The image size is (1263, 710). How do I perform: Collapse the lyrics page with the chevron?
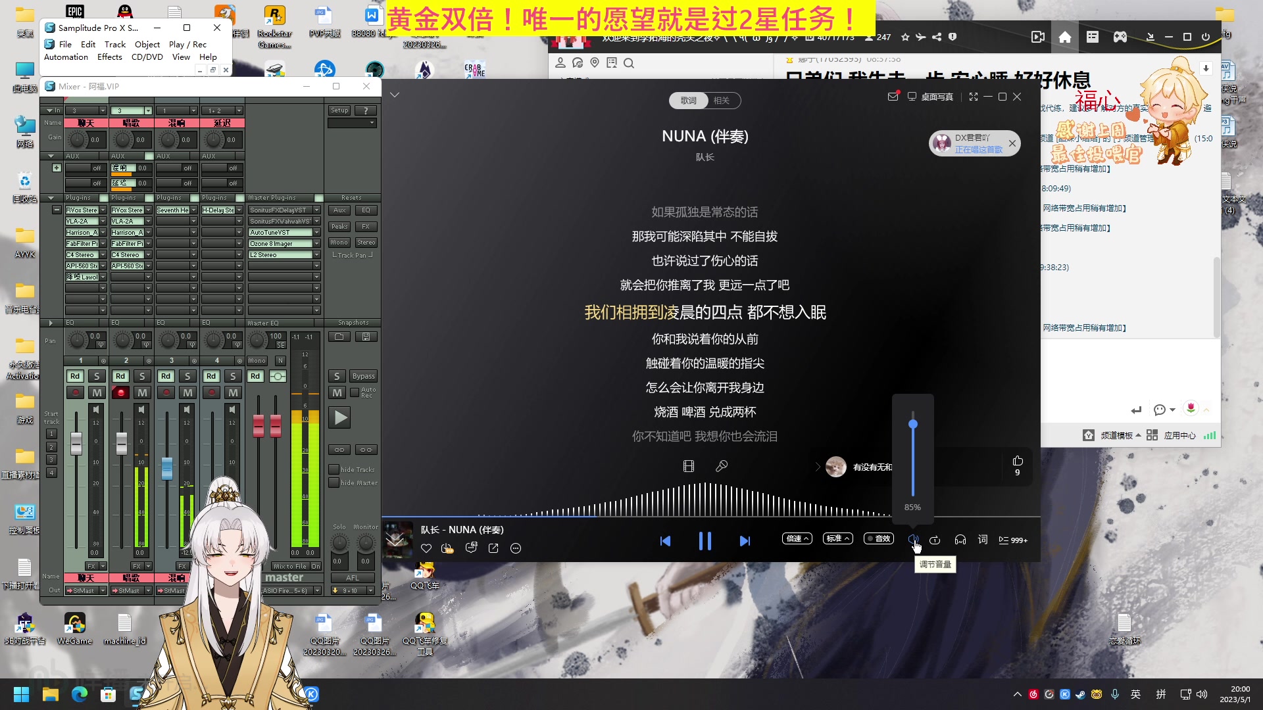tap(395, 95)
